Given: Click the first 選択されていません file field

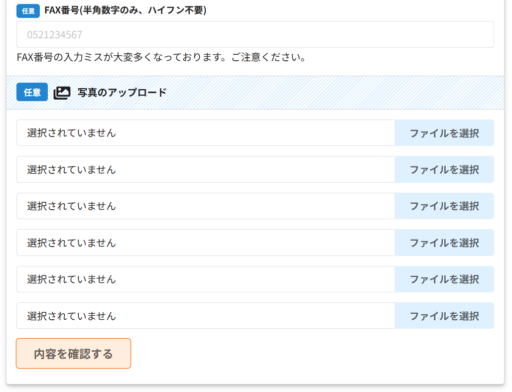Looking at the screenshot, I should [205, 133].
